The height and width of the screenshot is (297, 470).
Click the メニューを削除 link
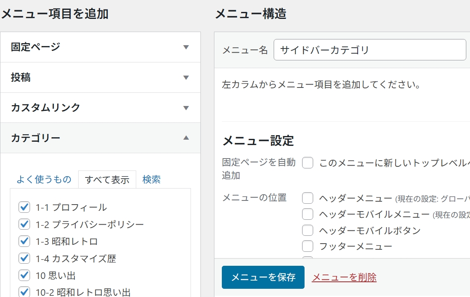click(x=344, y=278)
